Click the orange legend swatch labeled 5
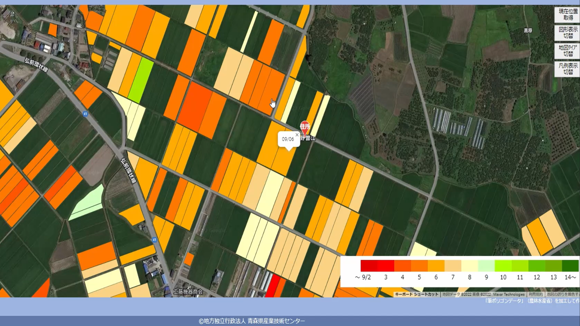The image size is (580, 326). click(419, 266)
